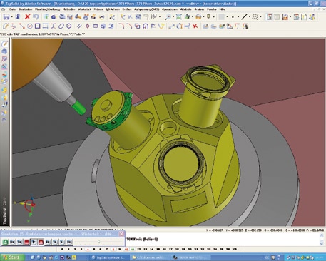Click the zoom magnifier icon
The image size is (326, 261).
tap(168, 16)
